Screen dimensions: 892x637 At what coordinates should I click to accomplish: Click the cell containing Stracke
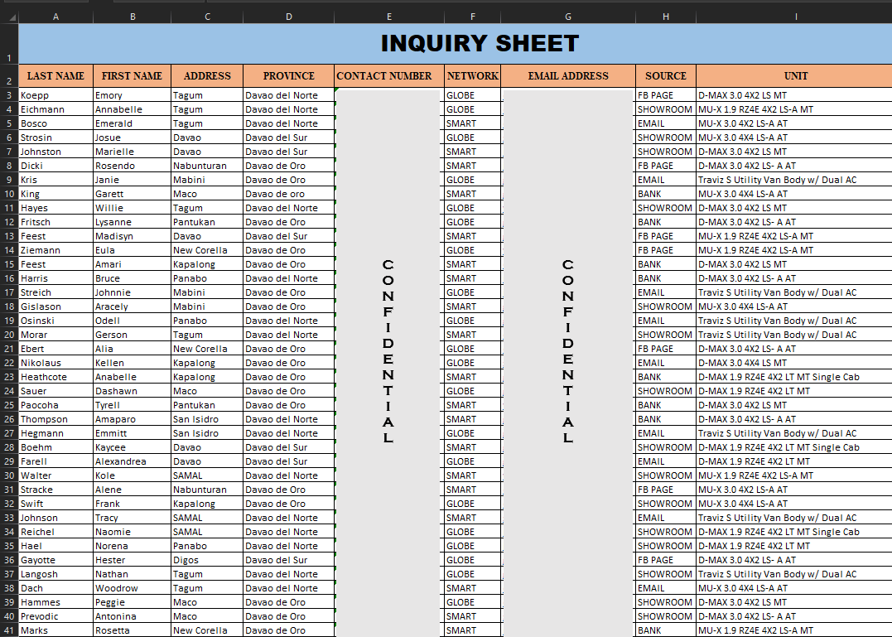coord(55,490)
